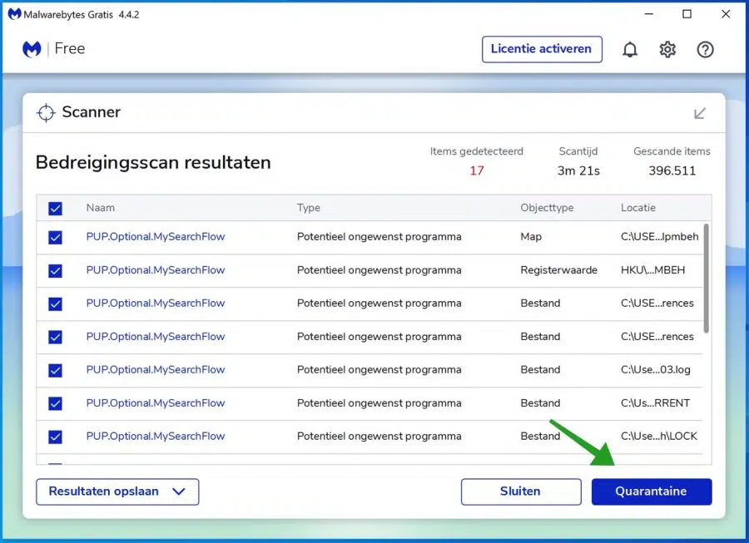
Task: Uncheck the row with location C:\Us...RRENT
Action: tap(56, 403)
